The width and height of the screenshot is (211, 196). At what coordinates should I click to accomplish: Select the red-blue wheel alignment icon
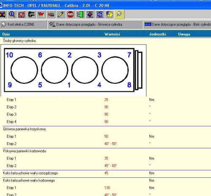(x=90, y=14)
